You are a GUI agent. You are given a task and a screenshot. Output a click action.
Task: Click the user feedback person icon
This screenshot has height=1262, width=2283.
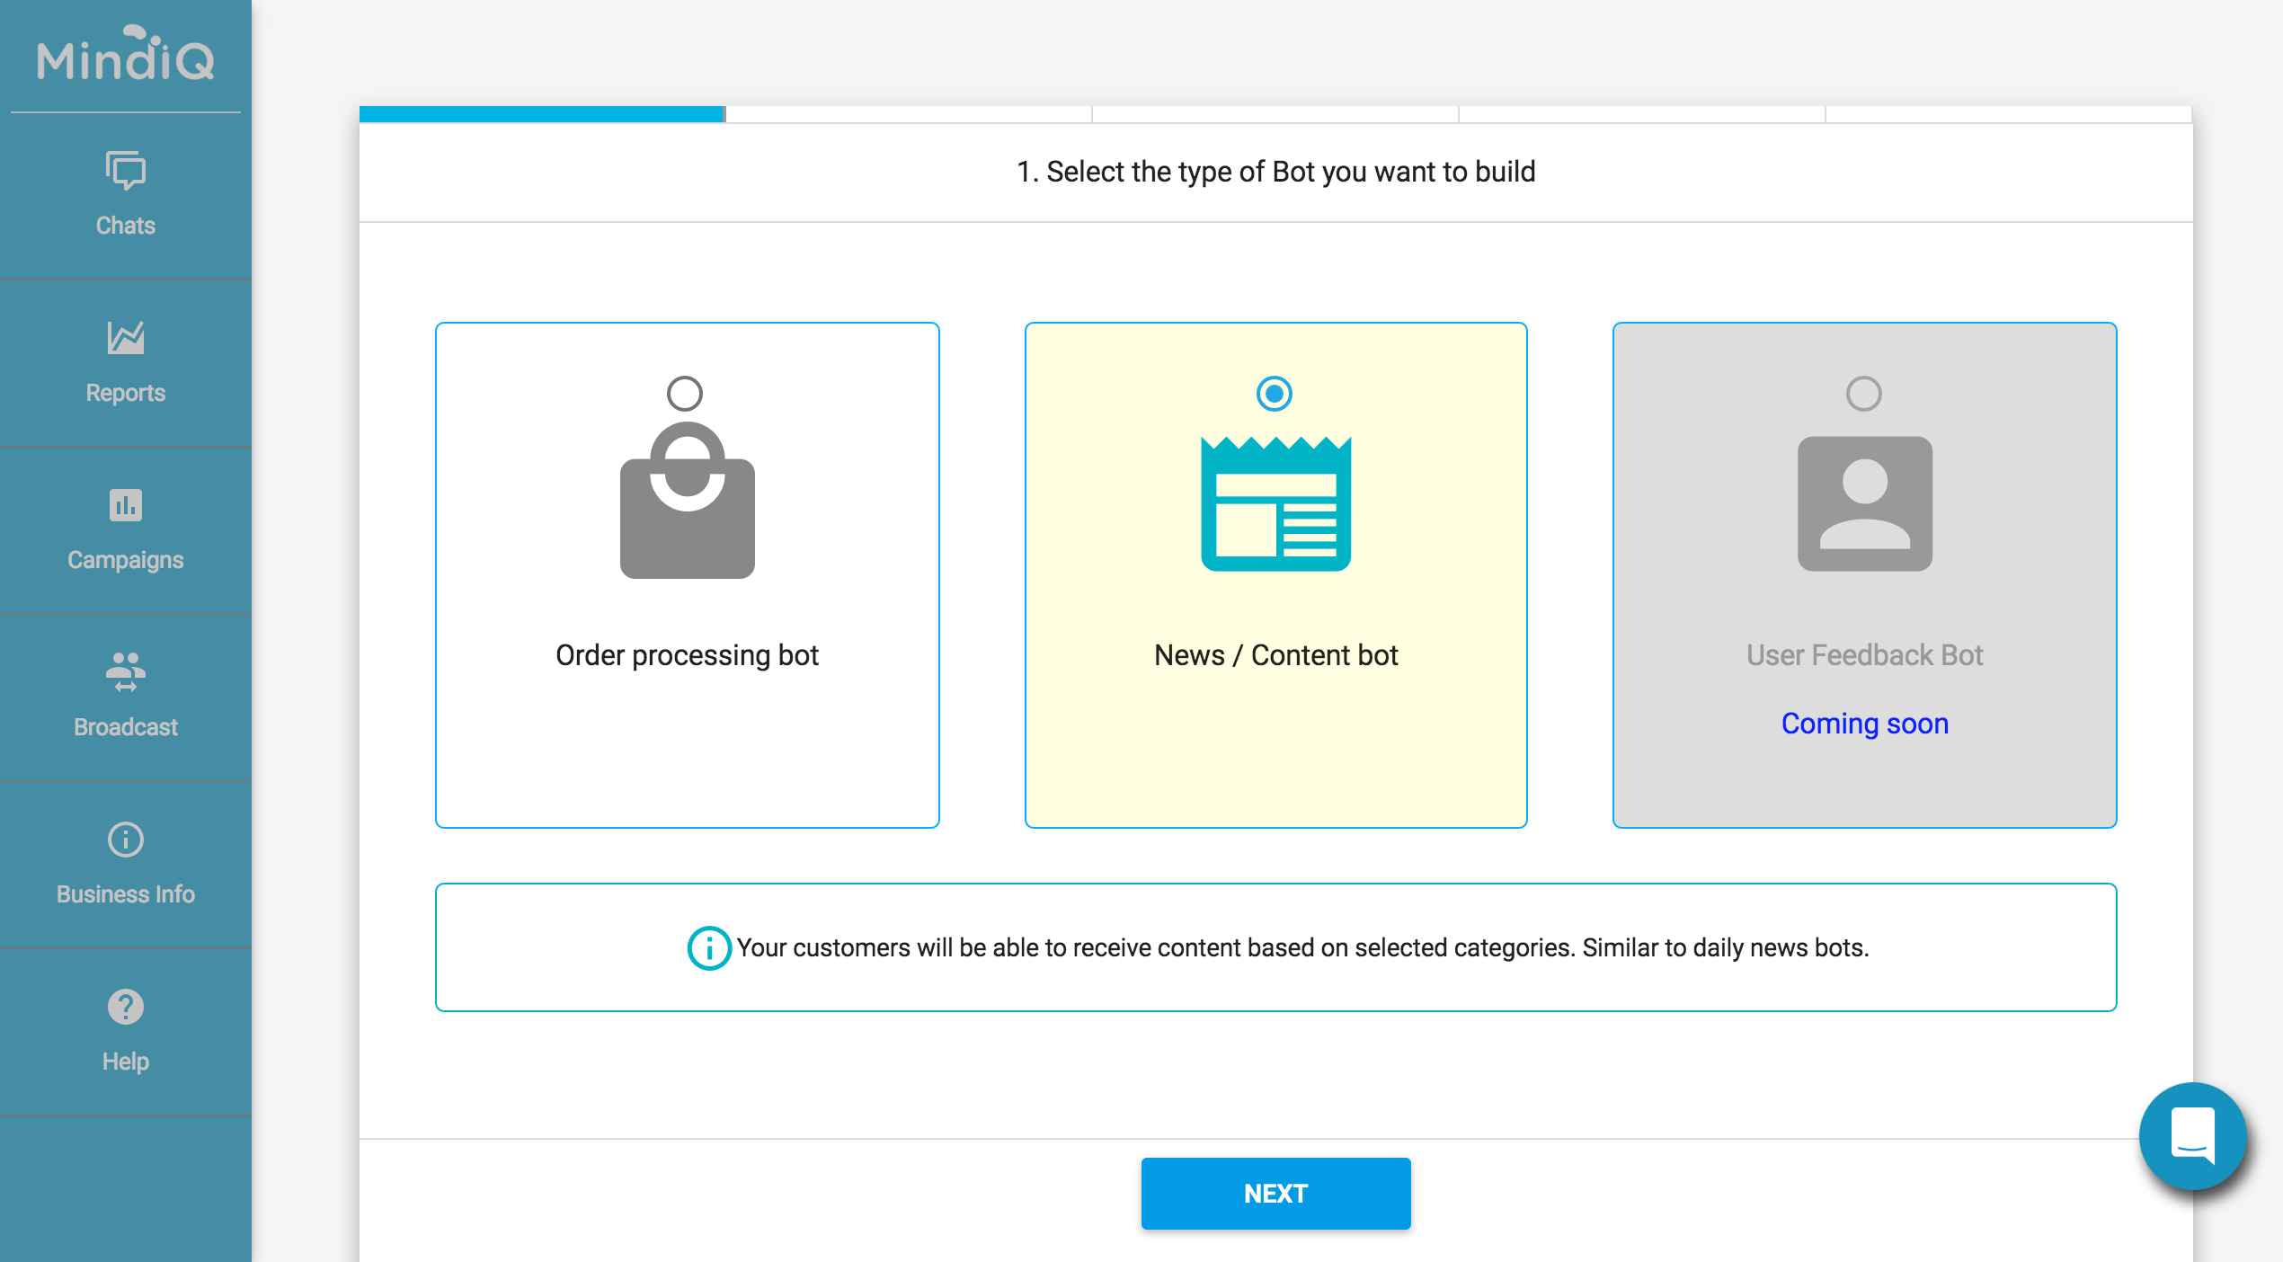click(1864, 503)
